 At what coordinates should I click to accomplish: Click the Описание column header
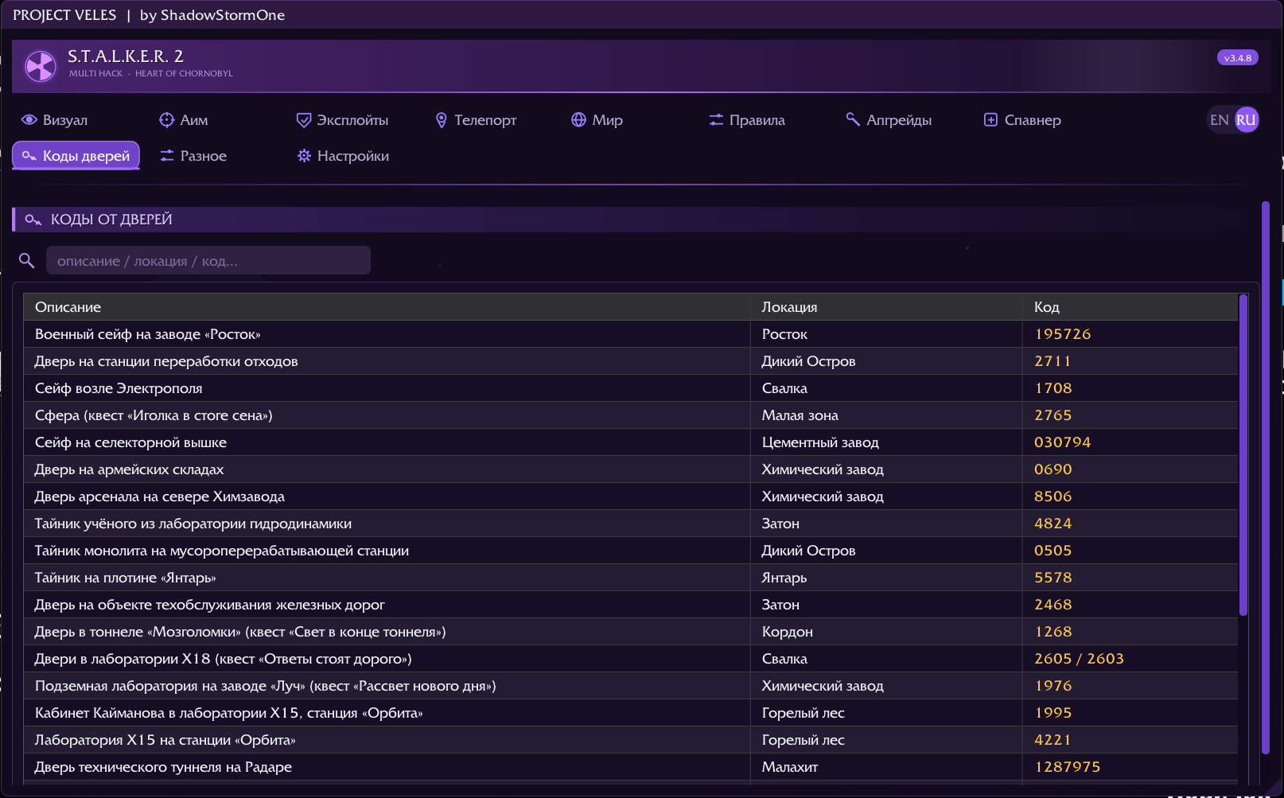[387, 307]
